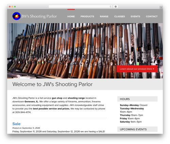Click the 'Thursday 10am–7pm' hours line

tap(132, 115)
